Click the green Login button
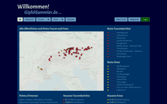Screen dimensions: 167x104 pyautogui.click(x=145, y=19)
